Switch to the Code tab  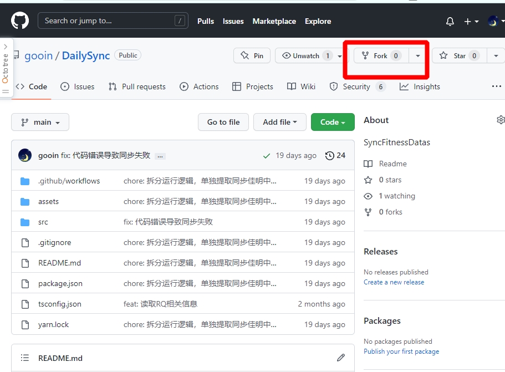[31, 86]
